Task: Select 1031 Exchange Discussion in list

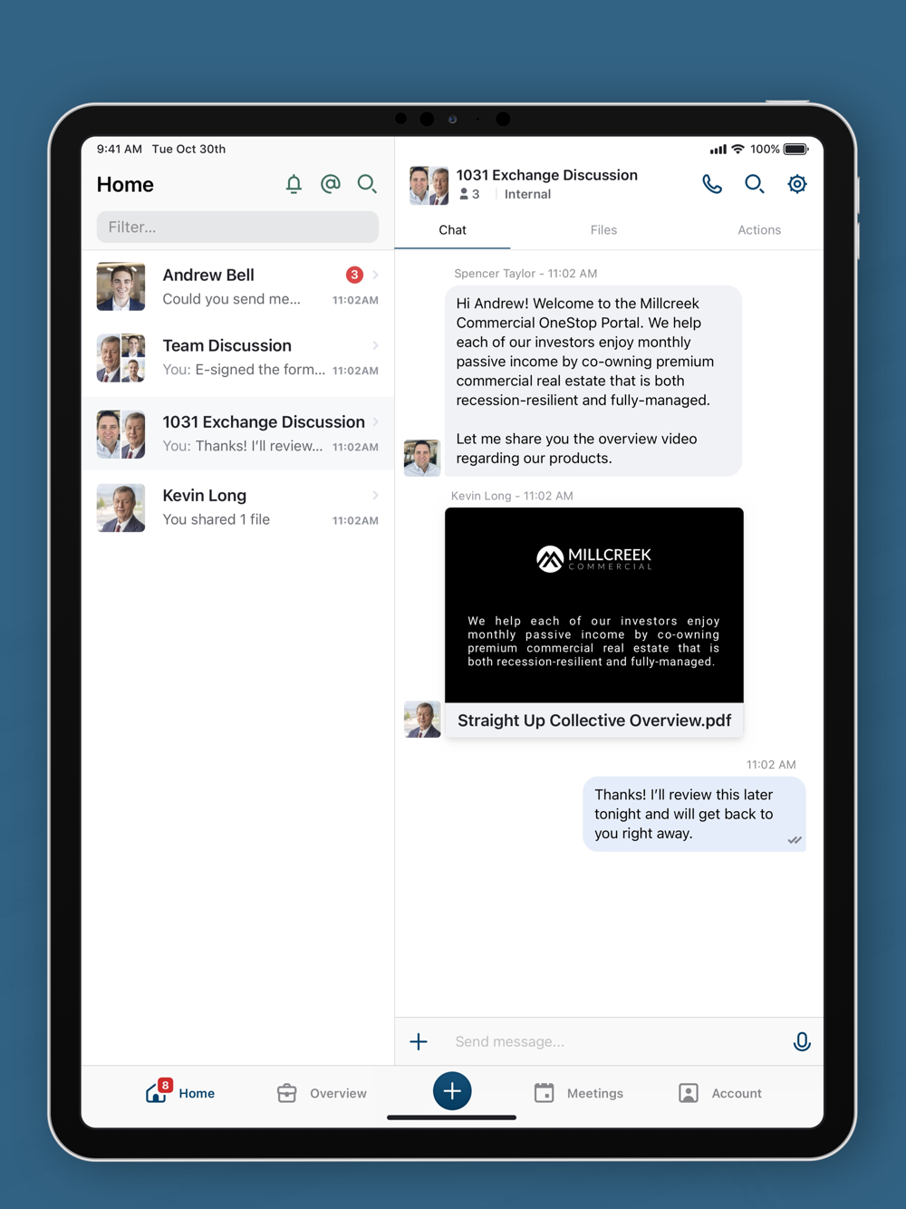Action: tap(237, 433)
